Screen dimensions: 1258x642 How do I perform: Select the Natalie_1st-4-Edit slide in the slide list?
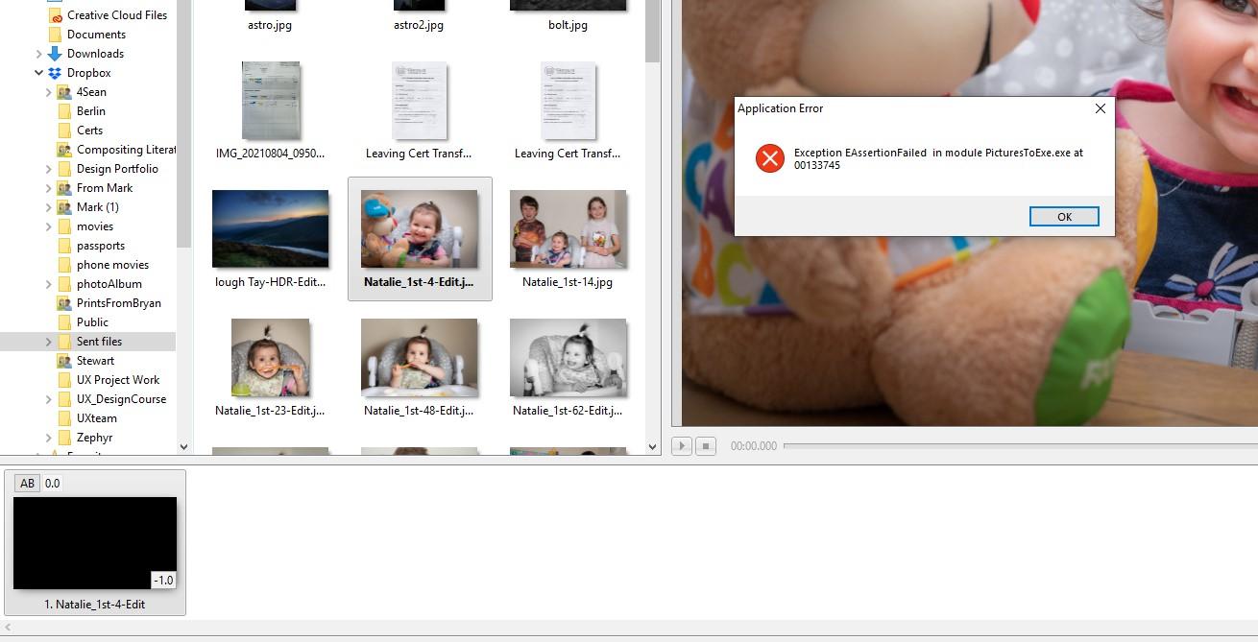pyautogui.click(x=95, y=543)
